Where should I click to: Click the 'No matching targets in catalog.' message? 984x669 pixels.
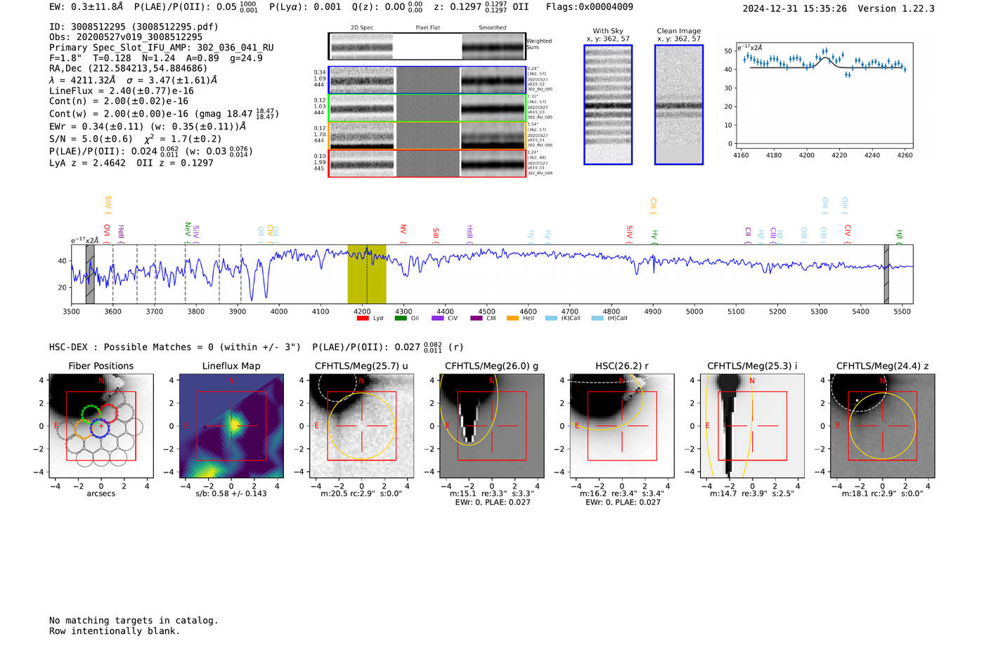tap(134, 621)
